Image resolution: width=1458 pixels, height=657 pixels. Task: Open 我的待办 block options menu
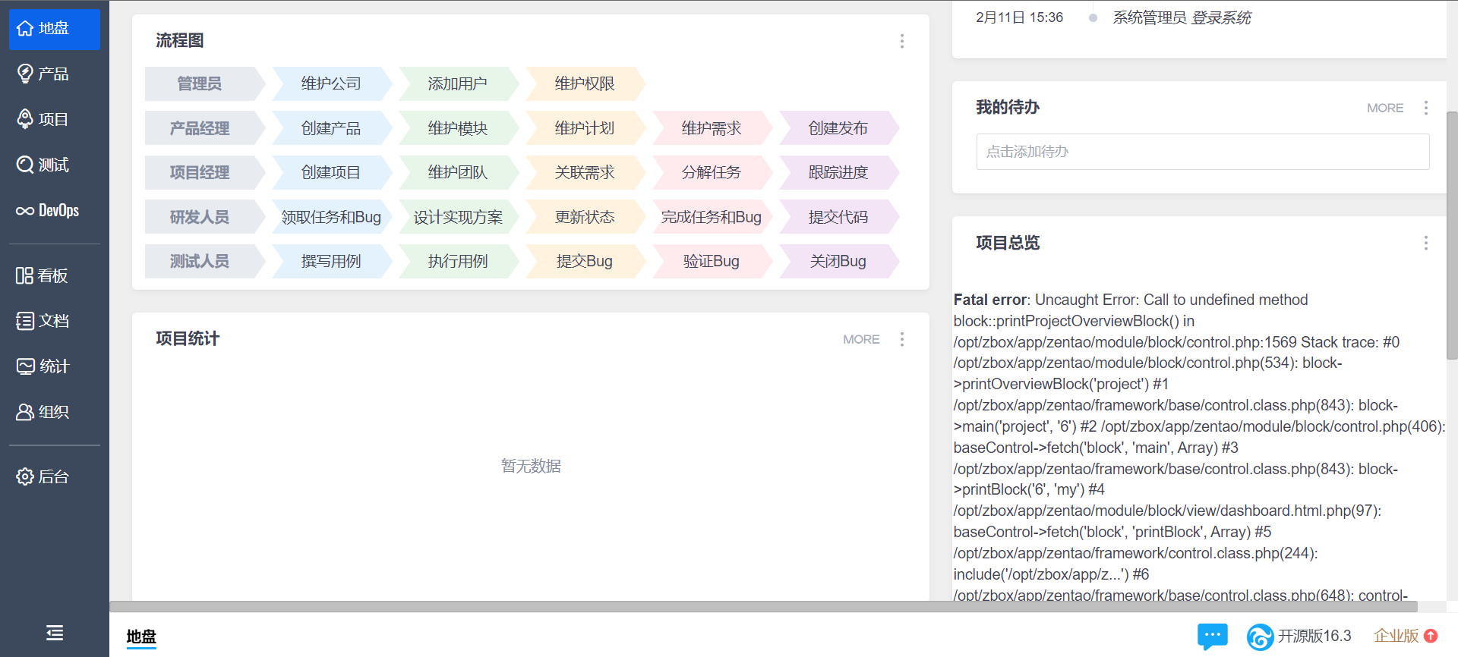click(x=1426, y=108)
